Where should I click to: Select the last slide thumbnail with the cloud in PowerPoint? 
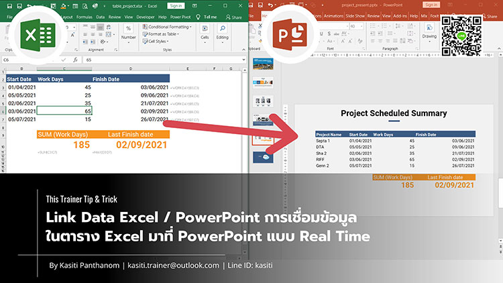pos(263,157)
